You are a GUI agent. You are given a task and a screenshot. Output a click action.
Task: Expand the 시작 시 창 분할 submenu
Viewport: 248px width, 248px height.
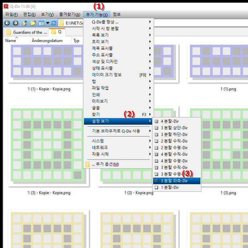coord(118,28)
